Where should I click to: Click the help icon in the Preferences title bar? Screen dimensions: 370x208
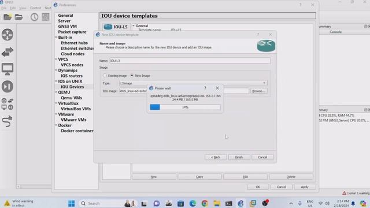point(301,5)
